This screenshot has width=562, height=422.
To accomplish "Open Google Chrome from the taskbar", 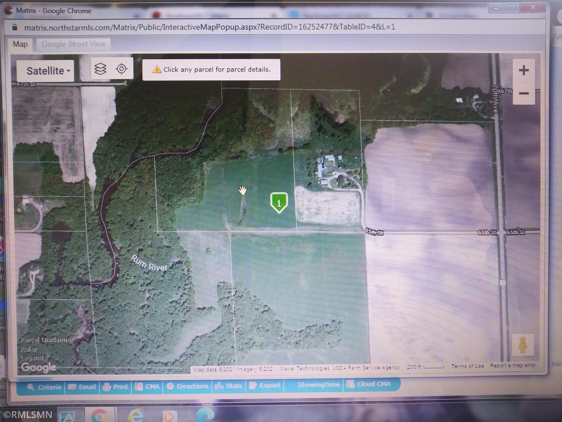I will 99,415.
